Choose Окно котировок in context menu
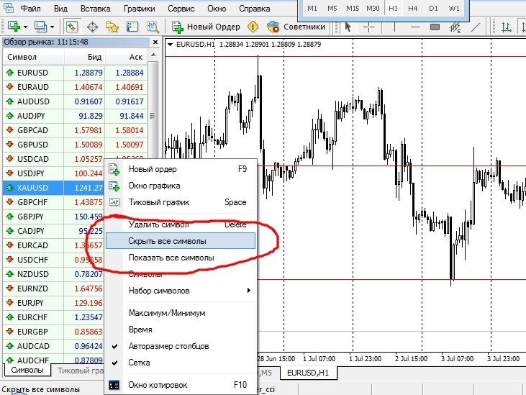This screenshot has height=395, width=526. click(181, 385)
